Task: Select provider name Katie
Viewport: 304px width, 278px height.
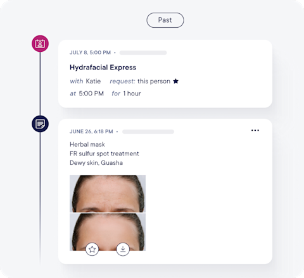Action: pos(93,82)
